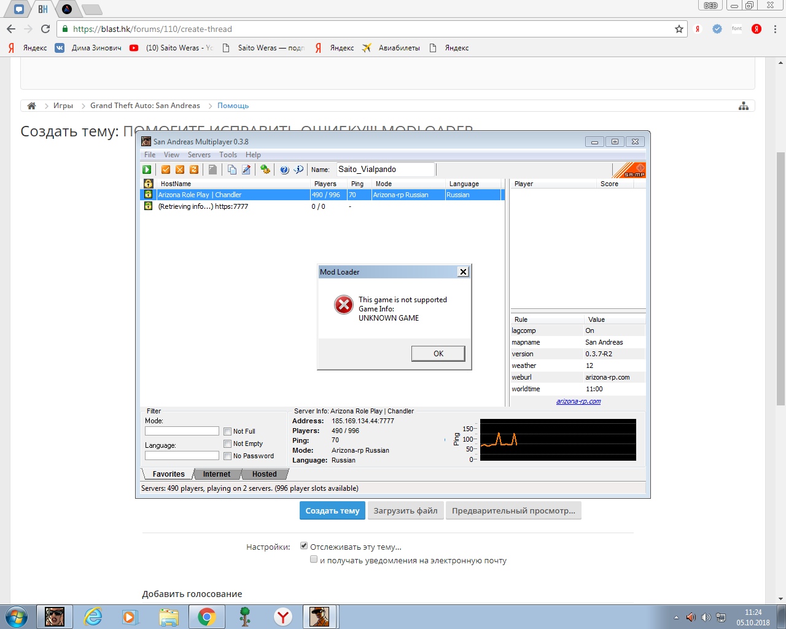The image size is (786, 629).
Task: Uncheck 'Отслеживать эту тему' checkbox
Action: [304, 545]
